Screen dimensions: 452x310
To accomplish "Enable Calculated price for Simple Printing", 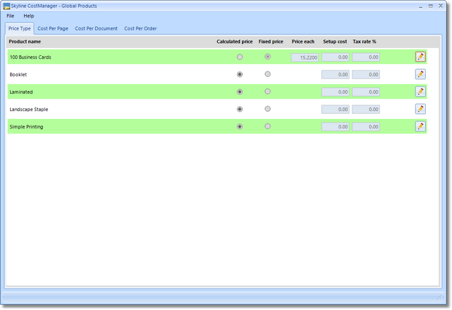I will pyautogui.click(x=240, y=126).
